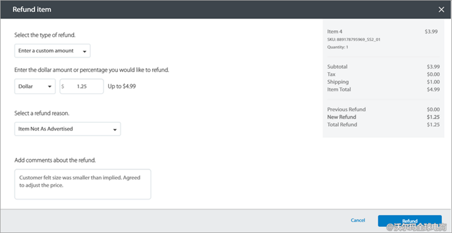This screenshot has width=452, height=233.
Task: Expand the Dollar unit dropdown
Action: tap(35, 86)
